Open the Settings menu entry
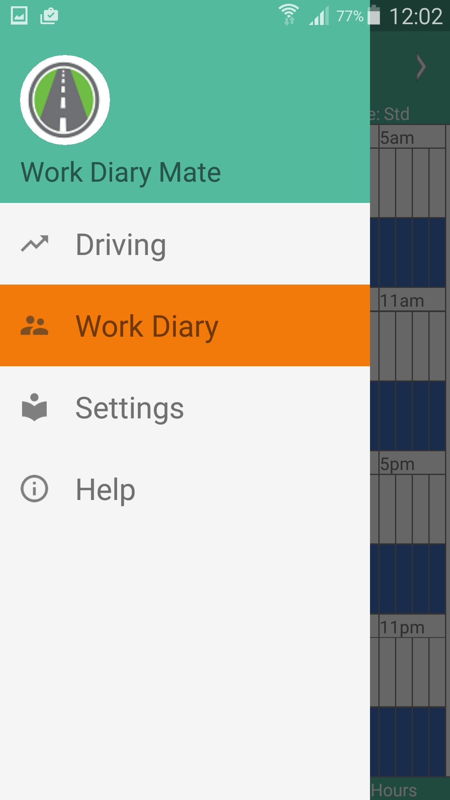The width and height of the screenshot is (450, 800). point(185,407)
